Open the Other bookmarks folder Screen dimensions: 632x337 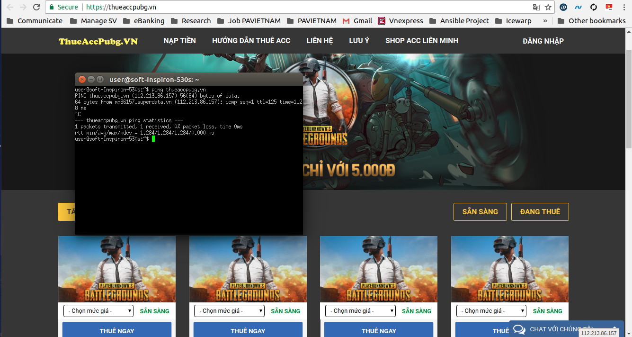pos(592,21)
